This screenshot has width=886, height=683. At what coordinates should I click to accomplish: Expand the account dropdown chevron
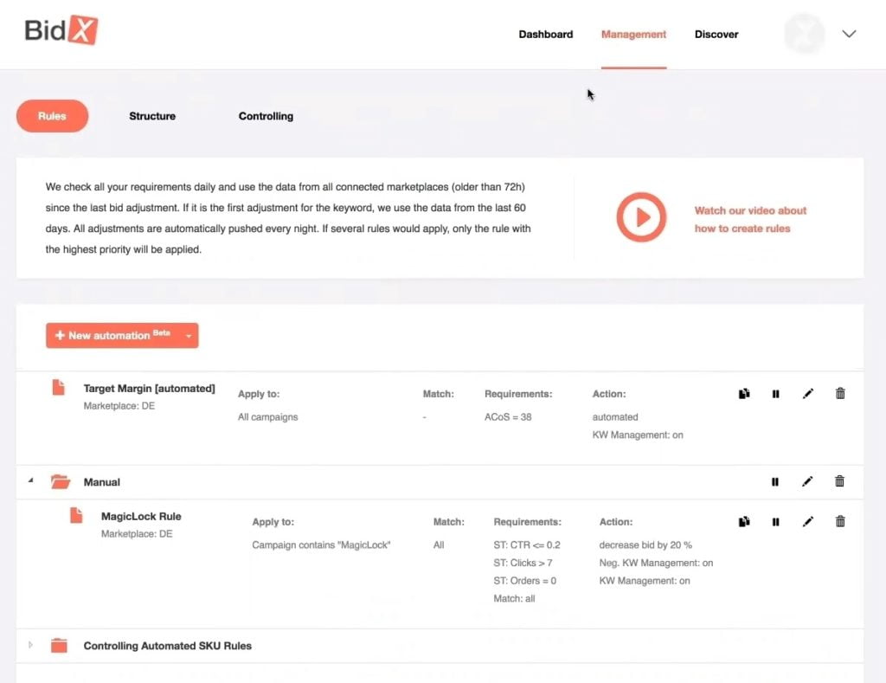coord(849,34)
